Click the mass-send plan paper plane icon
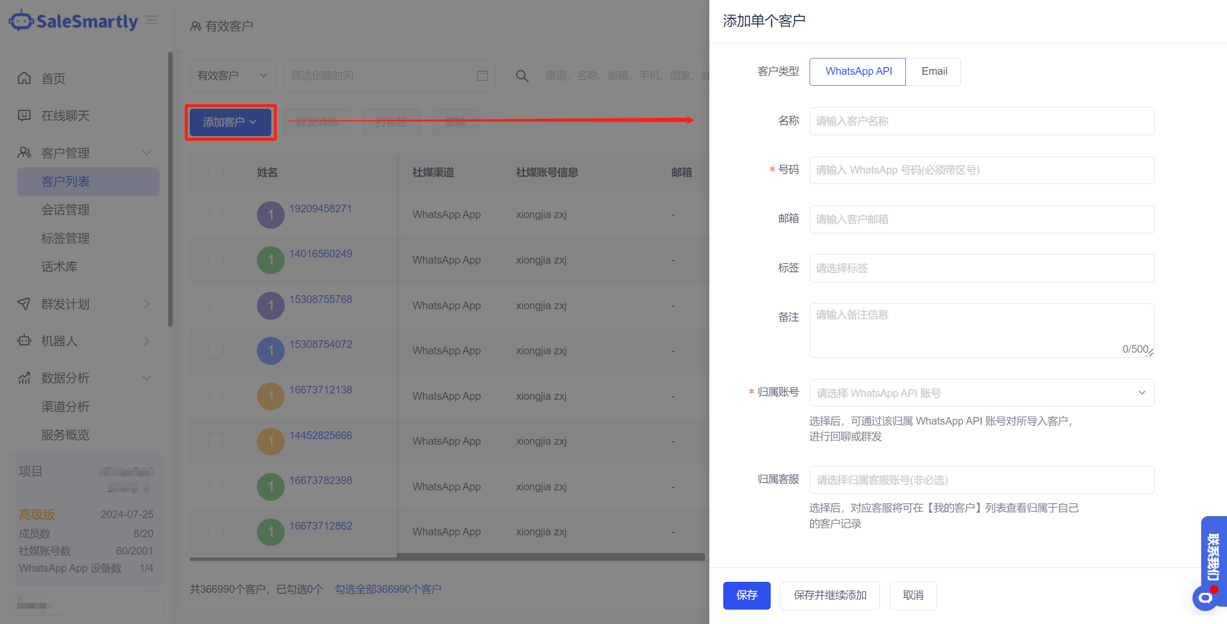The image size is (1227, 624). tap(24, 303)
